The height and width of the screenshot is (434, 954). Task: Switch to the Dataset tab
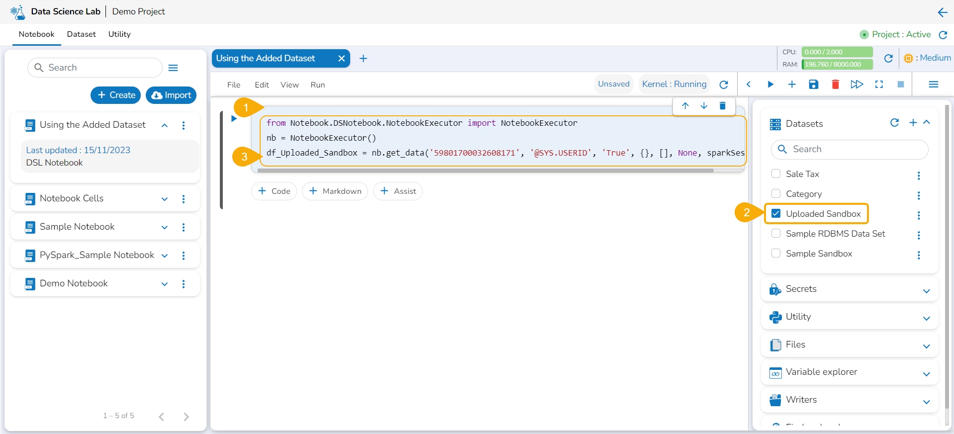(x=81, y=34)
